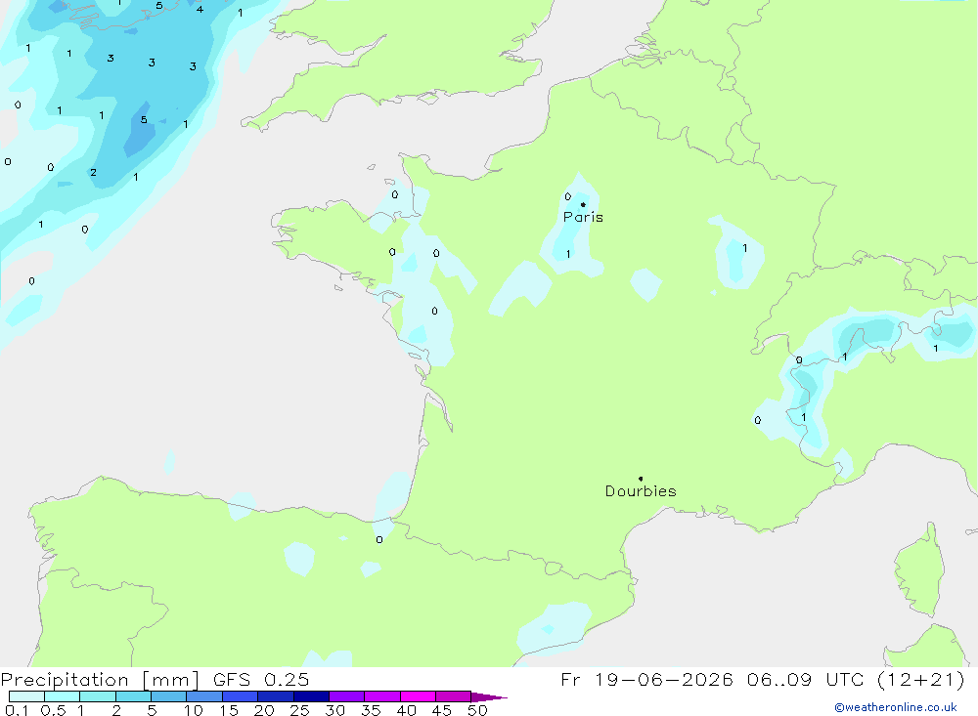Screen dimensions: 978x716
Task: Open the weatheronline.co.uk copyright link
Action: tap(896, 707)
